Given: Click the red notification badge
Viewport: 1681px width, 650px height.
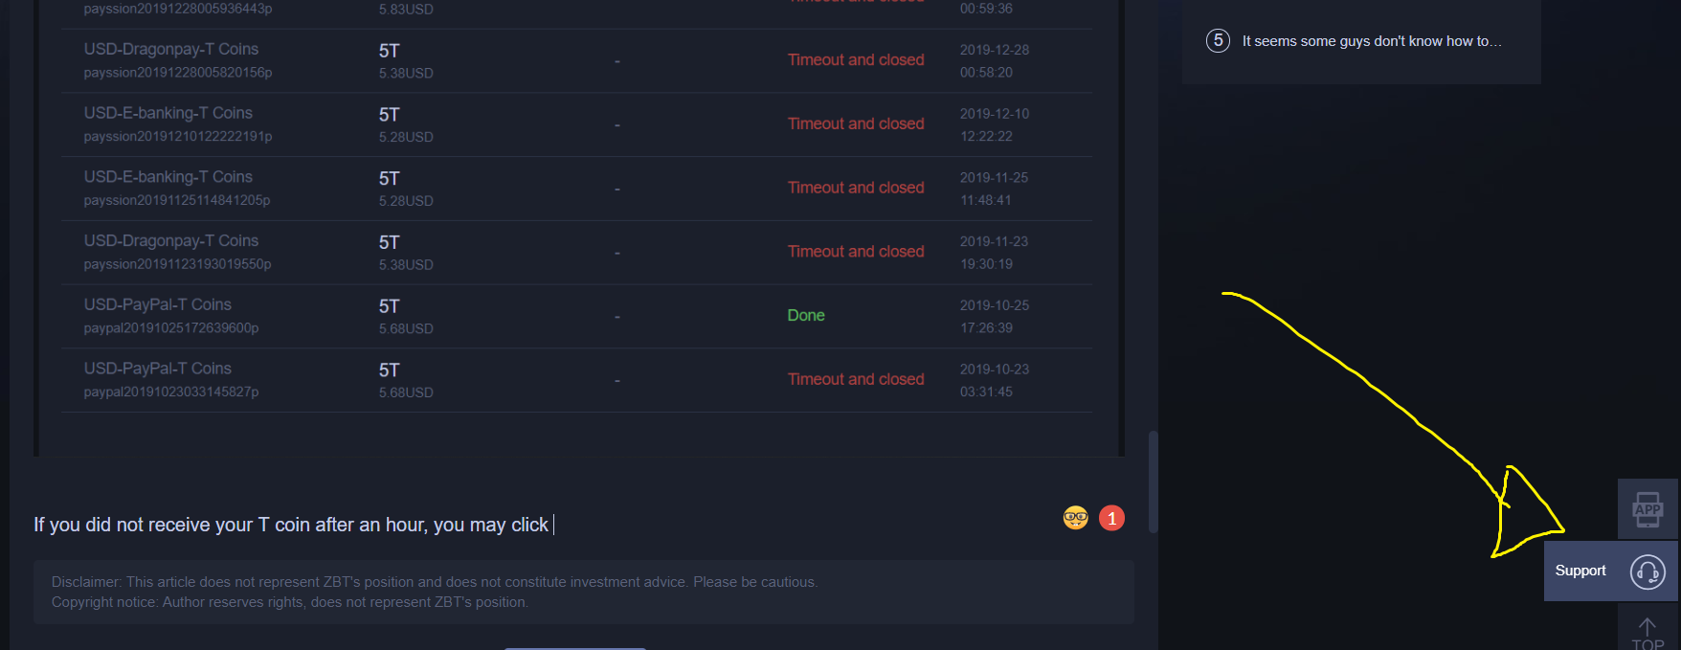Looking at the screenshot, I should tap(1111, 518).
